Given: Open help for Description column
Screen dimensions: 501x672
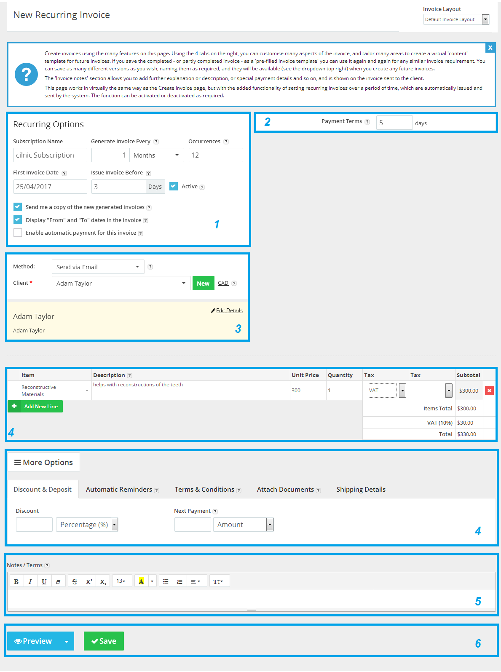Looking at the screenshot, I should [x=129, y=375].
